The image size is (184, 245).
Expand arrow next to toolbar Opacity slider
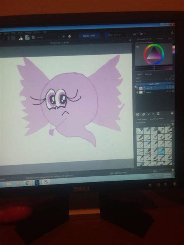point(101,36)
